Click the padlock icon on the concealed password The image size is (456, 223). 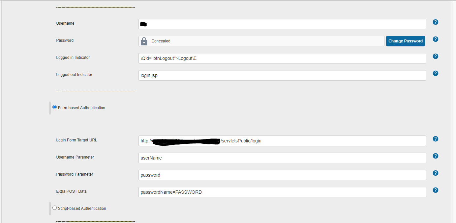click(x=144, y=41)
